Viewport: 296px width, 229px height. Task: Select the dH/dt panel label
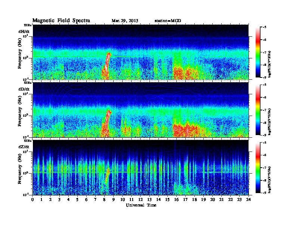coord(24,31)
